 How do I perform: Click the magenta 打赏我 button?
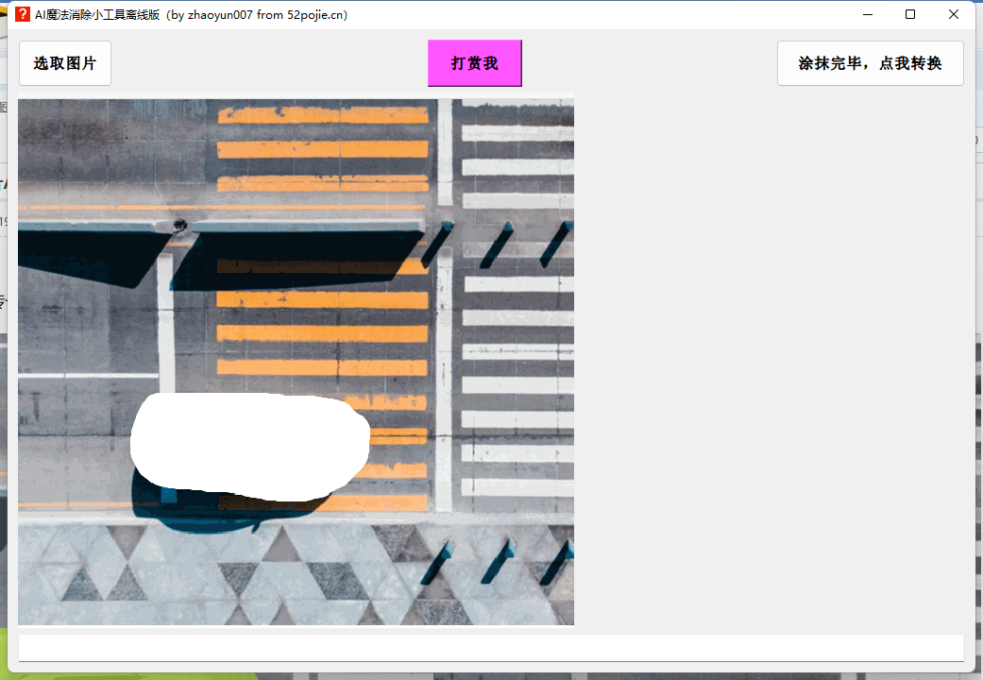pos(474,63)
